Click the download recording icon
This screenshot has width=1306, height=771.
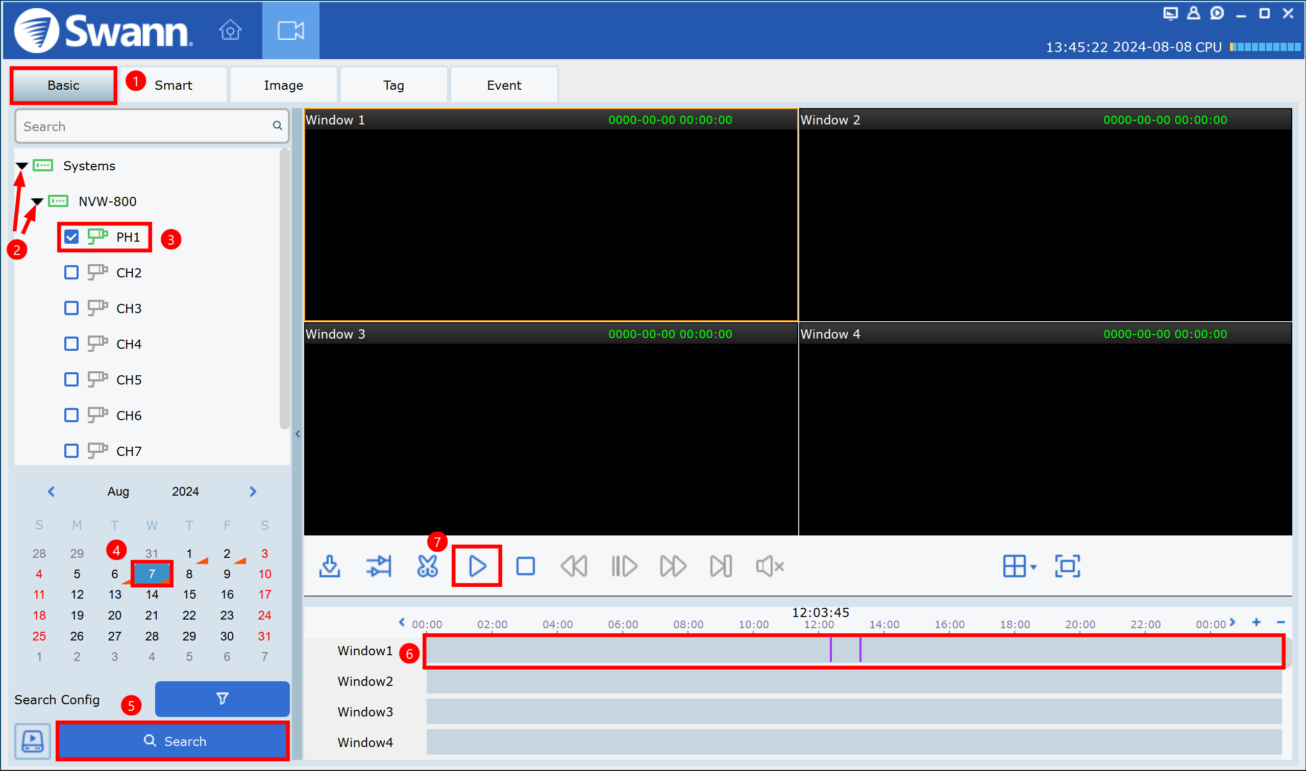coord(330,567)
